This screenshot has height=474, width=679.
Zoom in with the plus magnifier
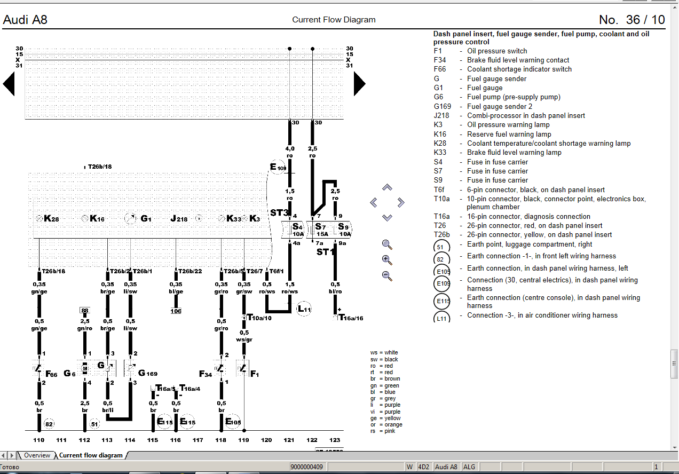click(x=388, y=260)
